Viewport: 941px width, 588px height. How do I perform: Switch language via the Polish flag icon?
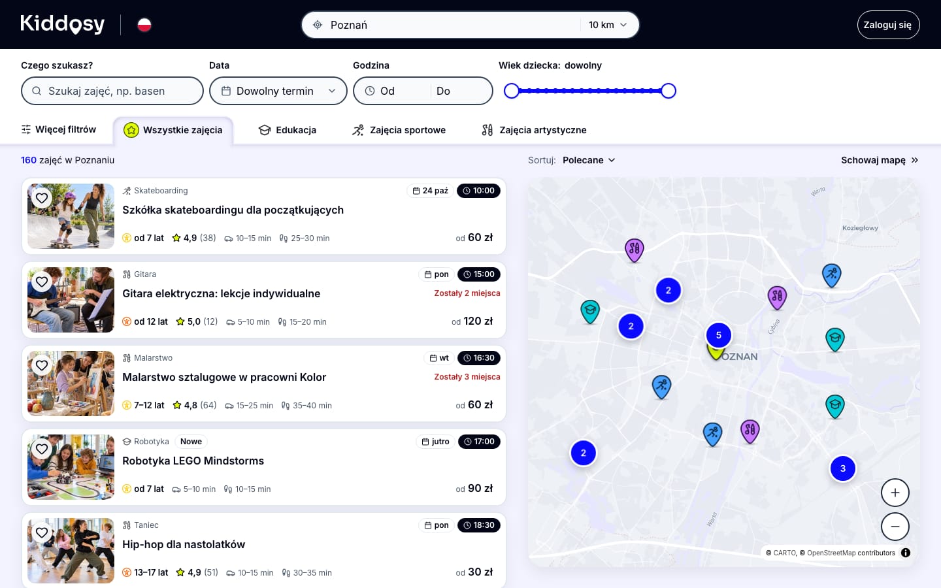144,25
